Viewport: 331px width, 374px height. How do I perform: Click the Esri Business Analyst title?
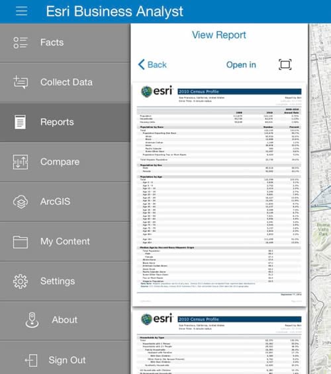click(115, 11)
